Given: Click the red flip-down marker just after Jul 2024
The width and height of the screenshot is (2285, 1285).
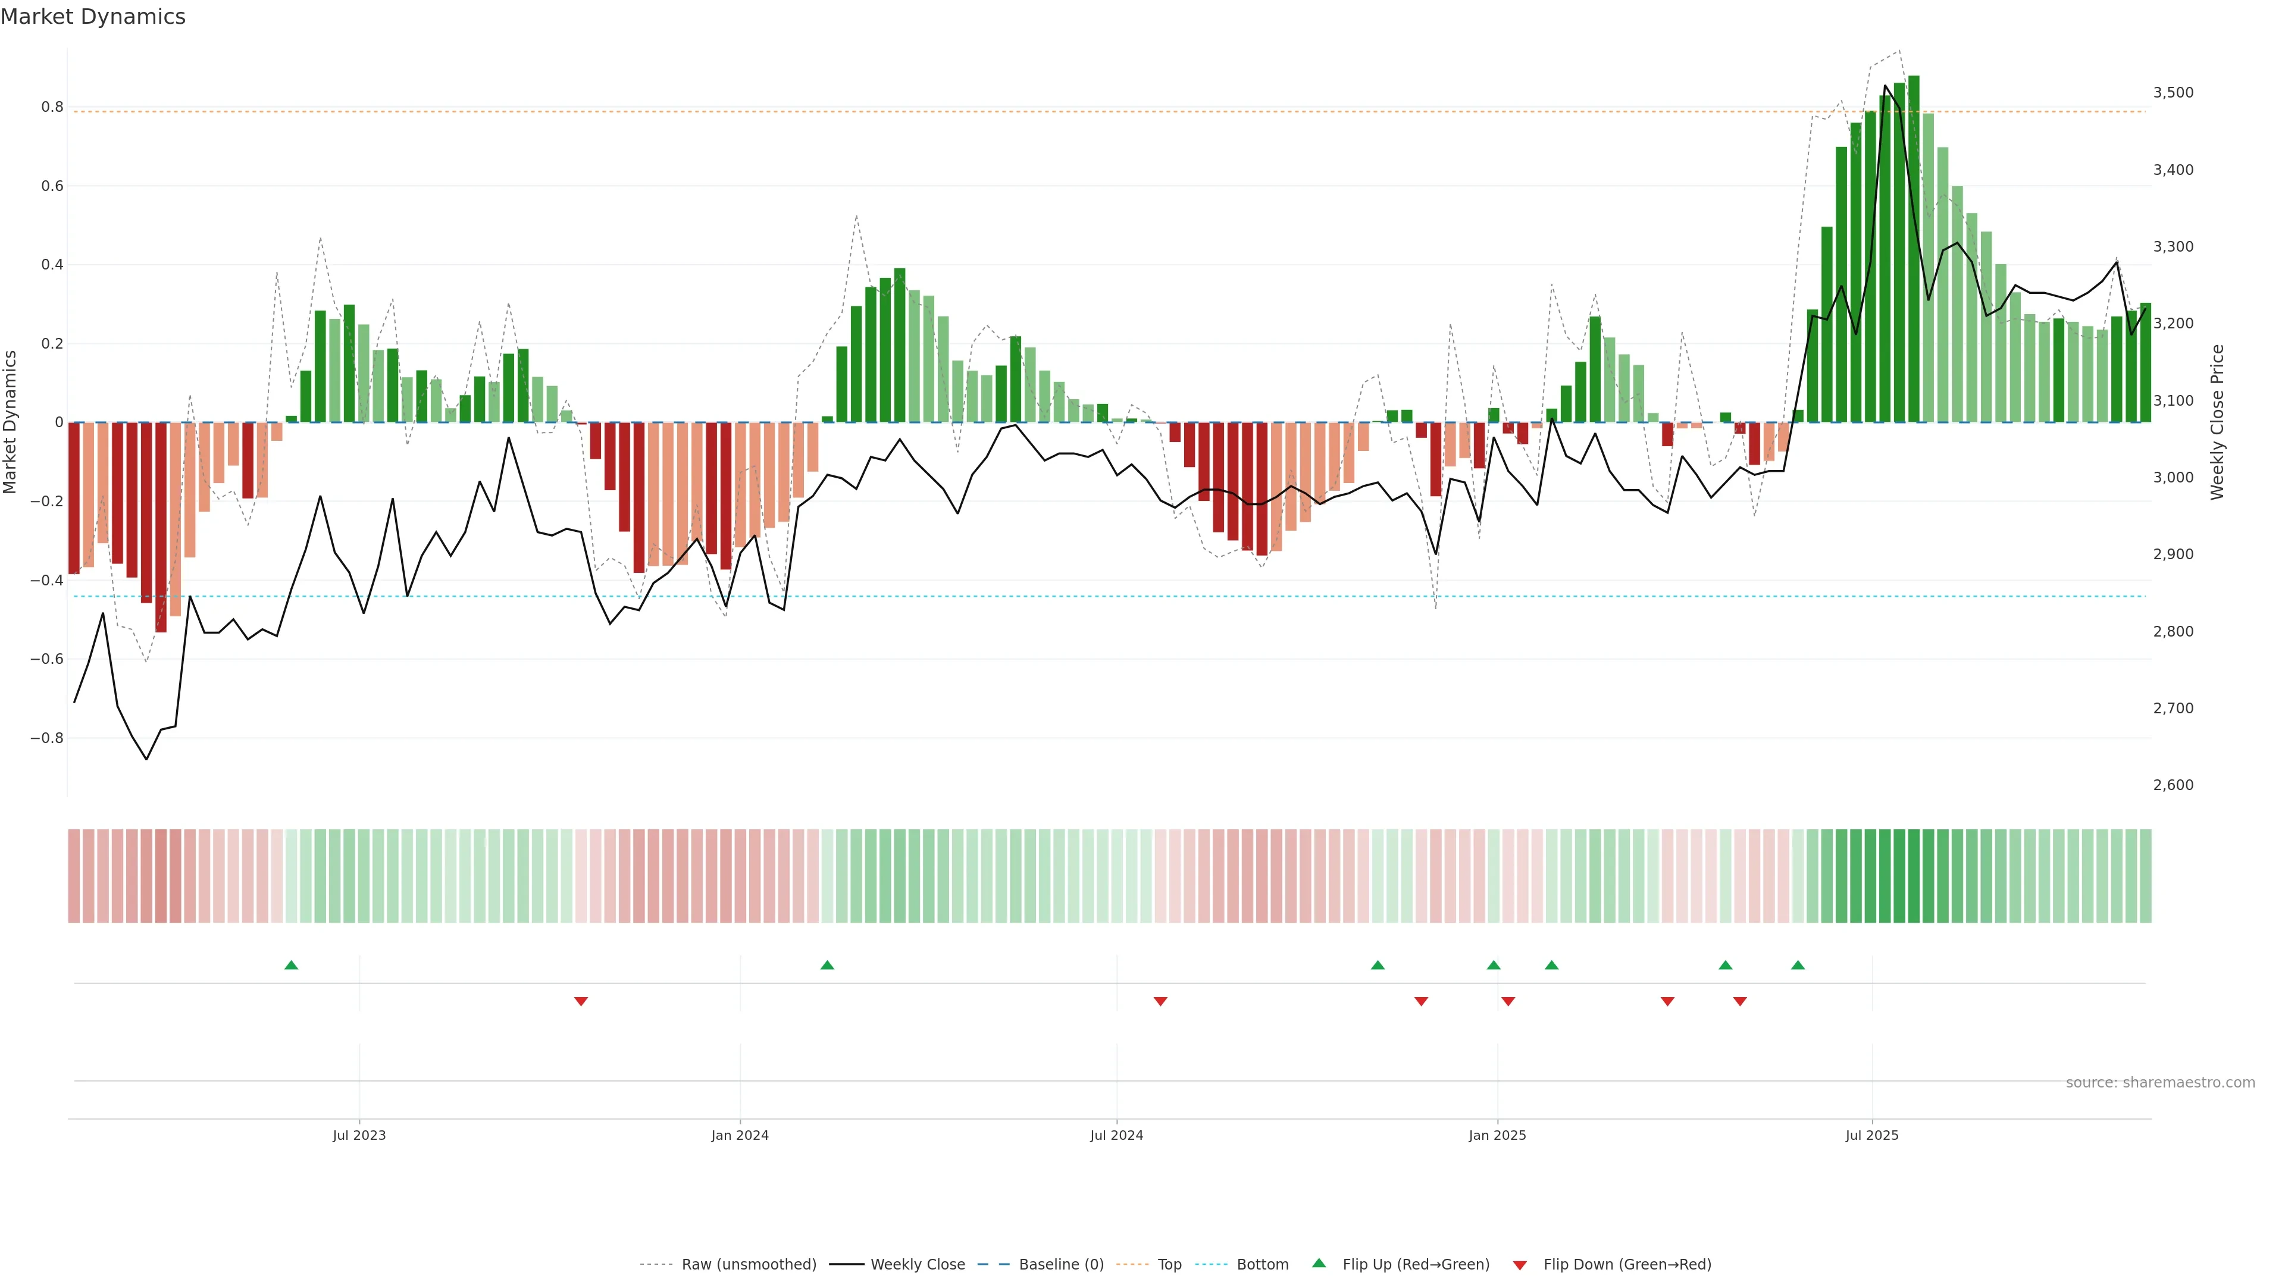Looking at the screenshot, I should point(1160,1001).
